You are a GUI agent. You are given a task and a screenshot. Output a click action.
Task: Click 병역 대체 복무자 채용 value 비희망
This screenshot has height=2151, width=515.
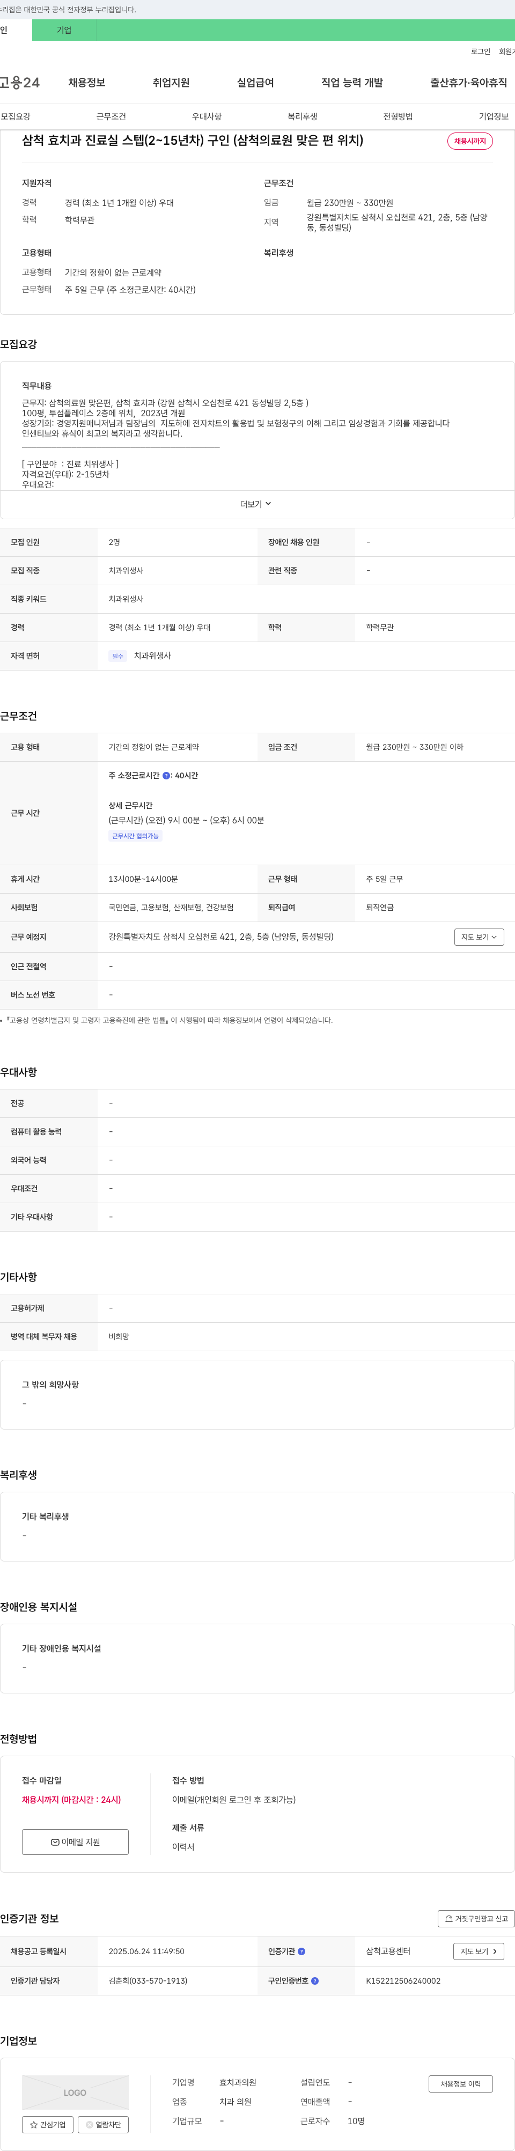click(x=119, y=1337)
